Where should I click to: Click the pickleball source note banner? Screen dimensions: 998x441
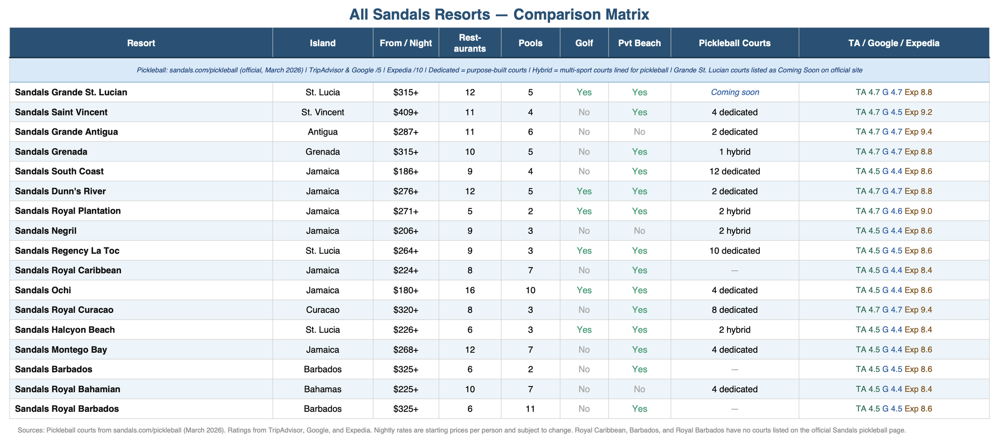pyautogui.click(x=499, y=70)
